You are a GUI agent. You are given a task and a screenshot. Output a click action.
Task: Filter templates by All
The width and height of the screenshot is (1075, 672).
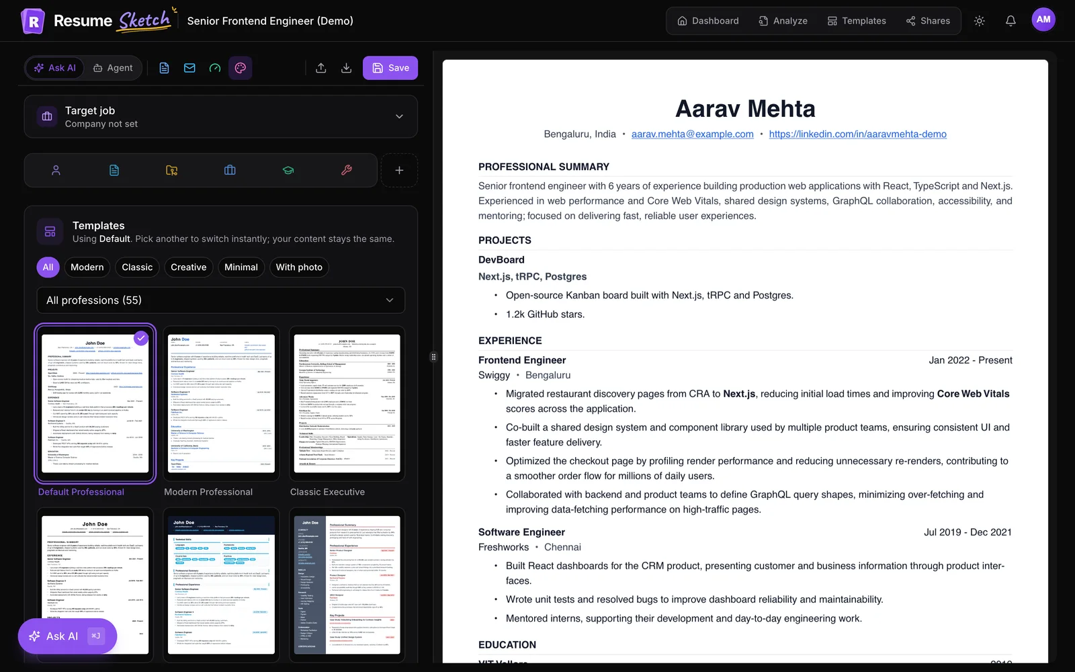pyautogui.click(x=48, y=267)
